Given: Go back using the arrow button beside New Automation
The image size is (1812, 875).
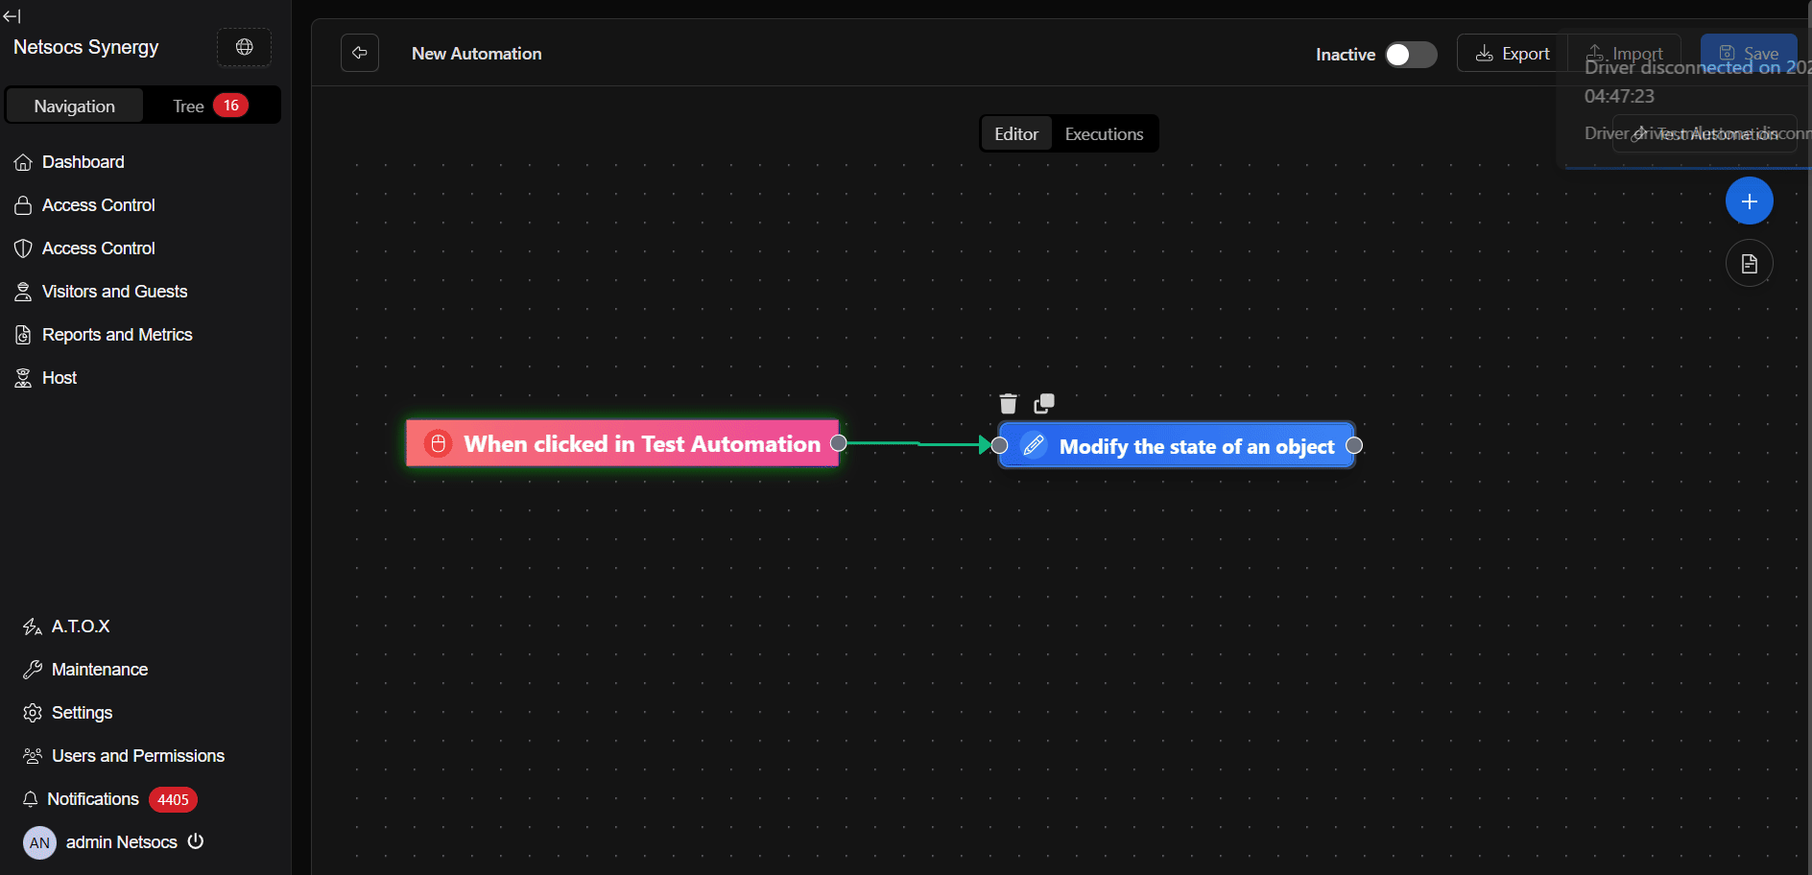Looking at the screenshot, I should (360, 53).
